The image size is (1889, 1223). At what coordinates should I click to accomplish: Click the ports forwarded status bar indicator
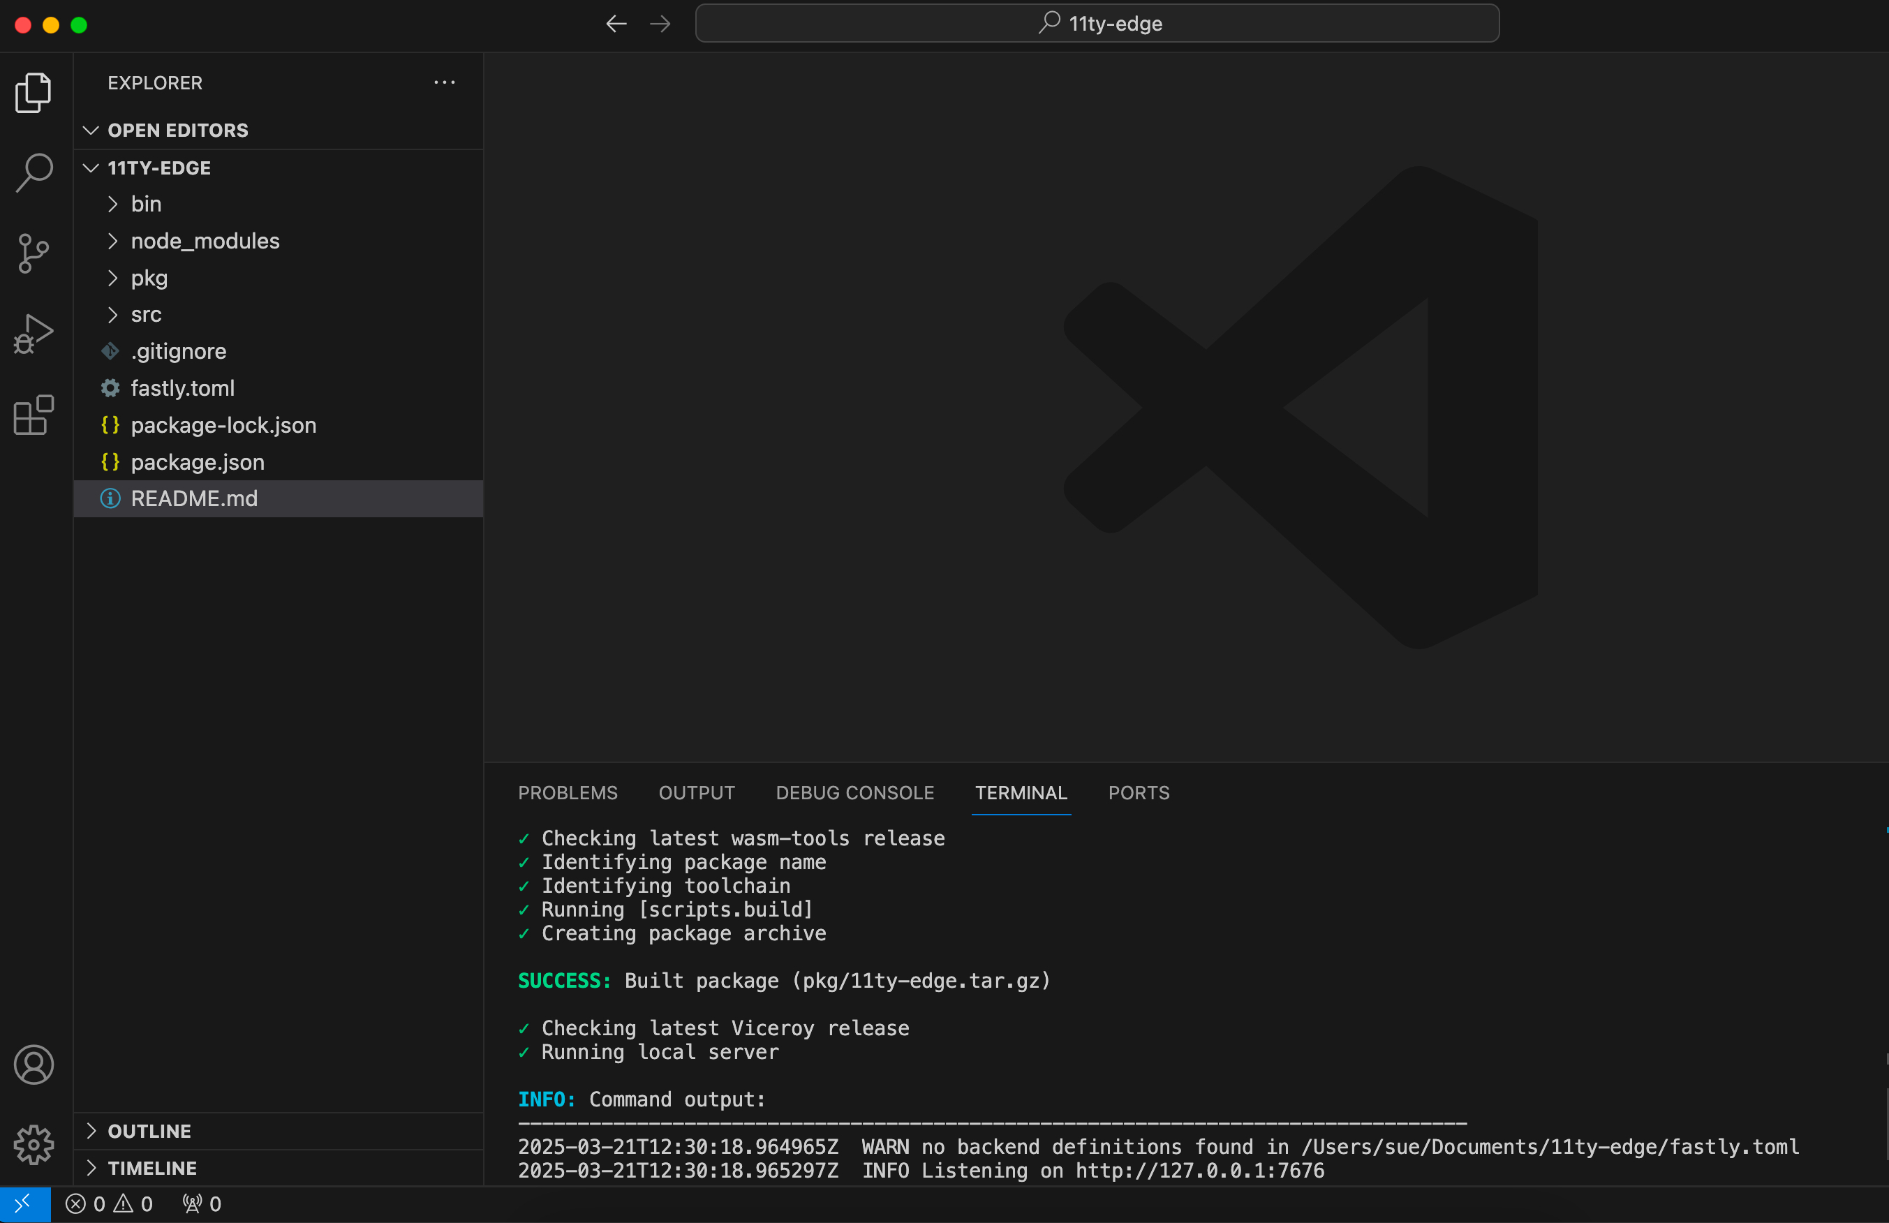point(202,1204)
